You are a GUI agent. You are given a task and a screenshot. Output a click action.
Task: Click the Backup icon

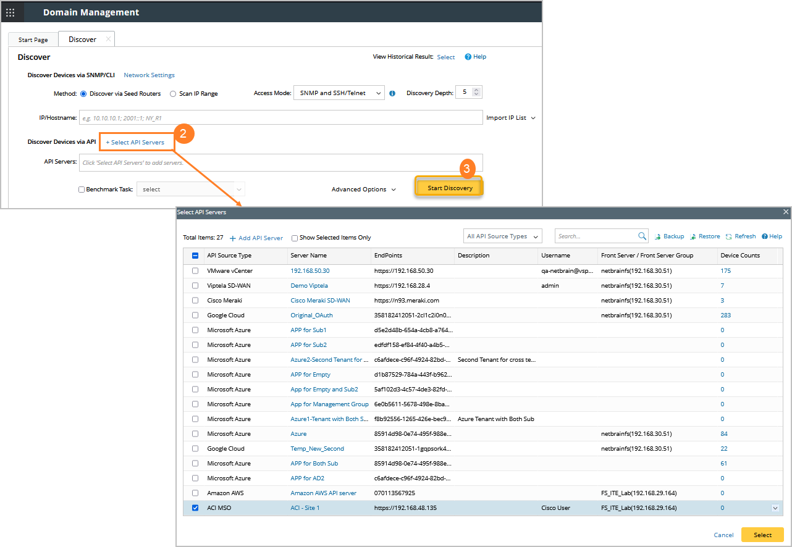[659, 236]
